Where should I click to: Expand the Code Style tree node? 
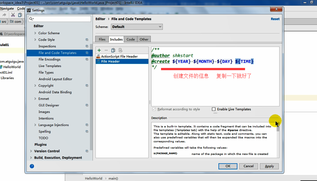coord(35,40)
